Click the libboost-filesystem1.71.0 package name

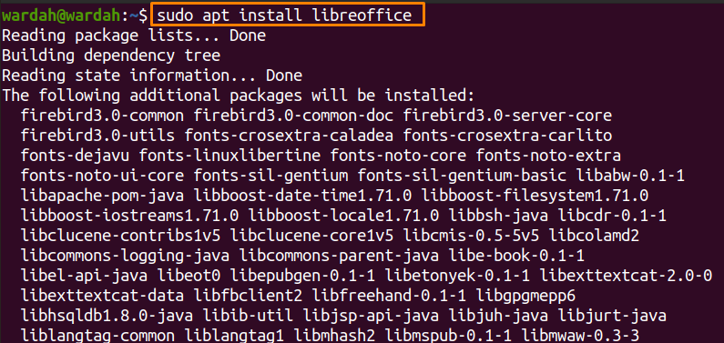pos(535,196)
